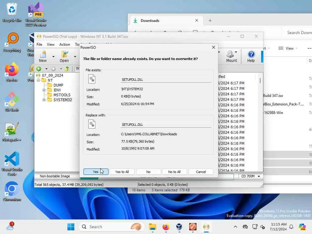Click the New toolbar icon in PowerISO
This screenshot has height=234, width=312.
tap(43, 56)
